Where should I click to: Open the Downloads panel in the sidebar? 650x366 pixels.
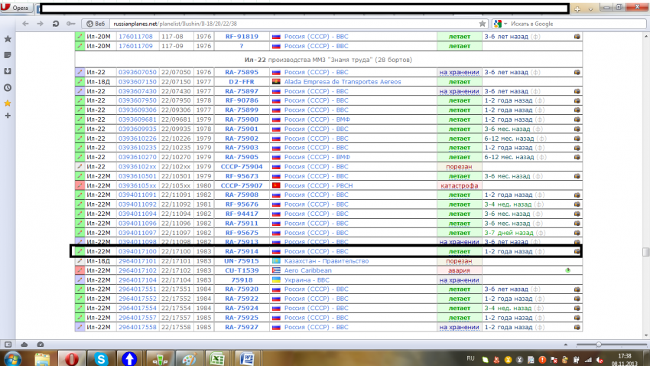8,71
